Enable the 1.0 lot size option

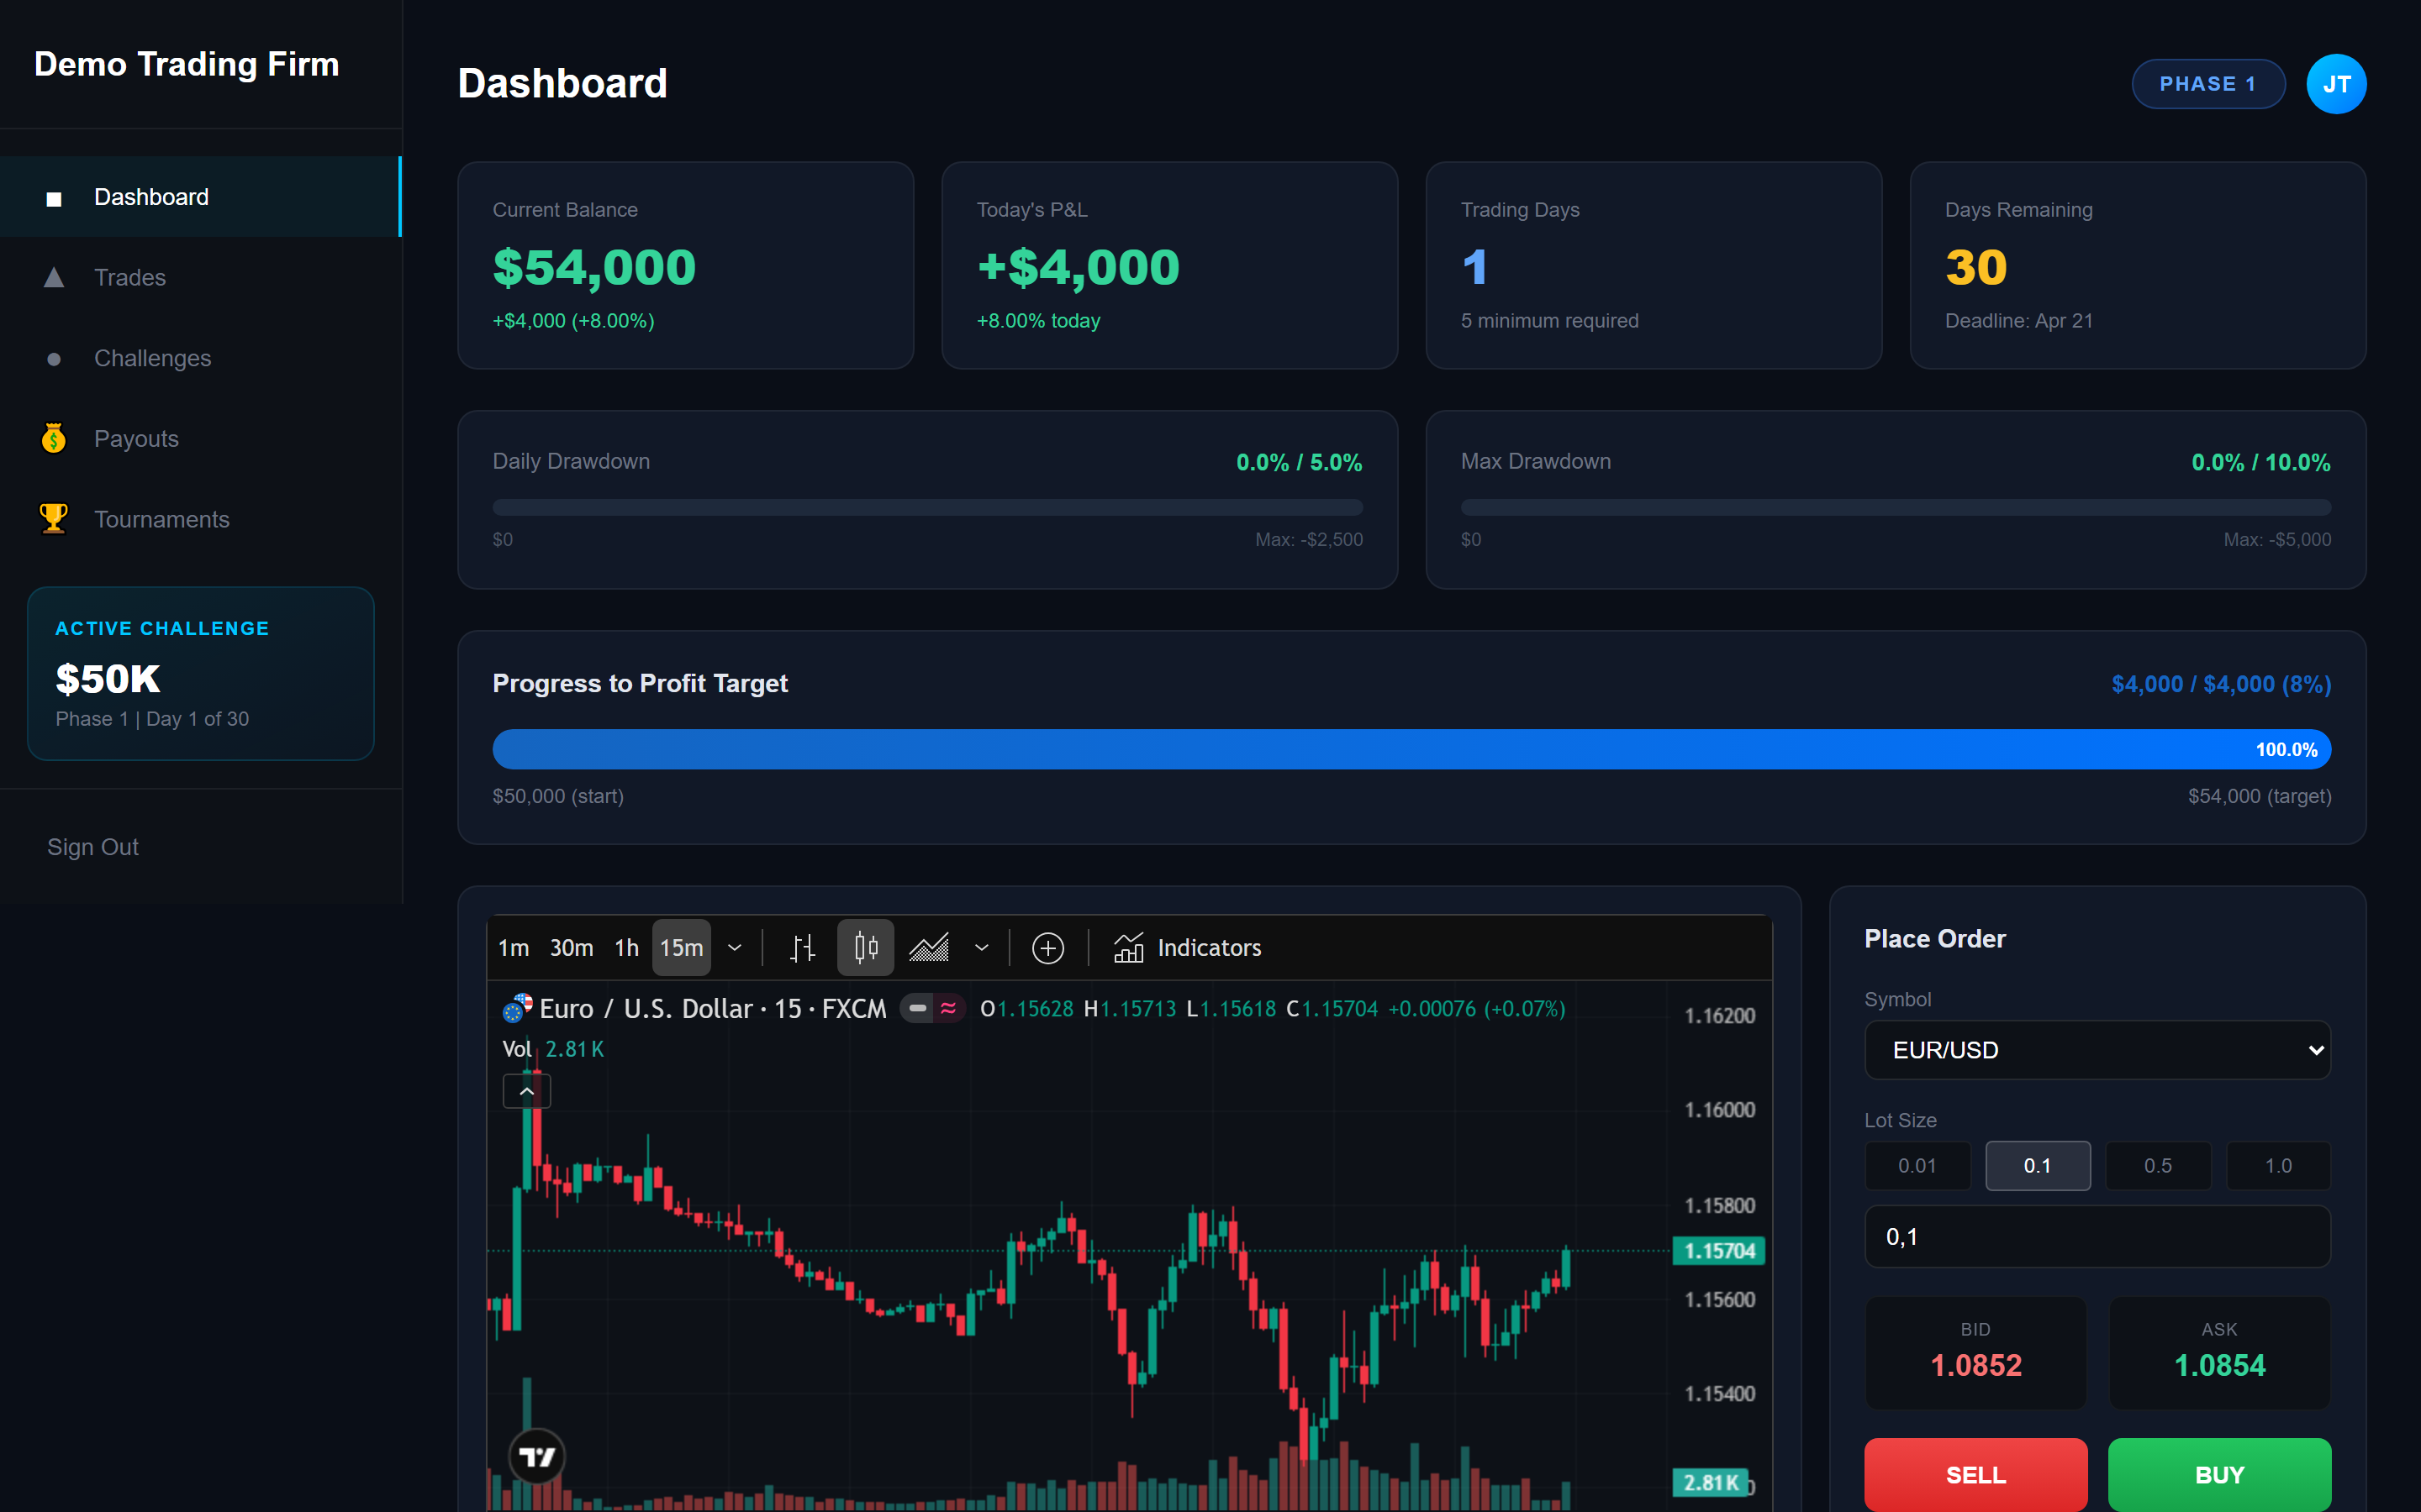click(x=2278, y=1165)
